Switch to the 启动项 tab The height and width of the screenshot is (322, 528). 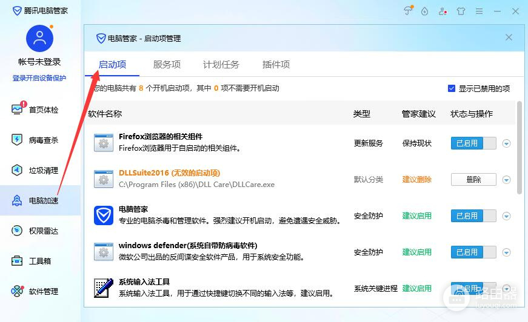[x=112, y=64]
